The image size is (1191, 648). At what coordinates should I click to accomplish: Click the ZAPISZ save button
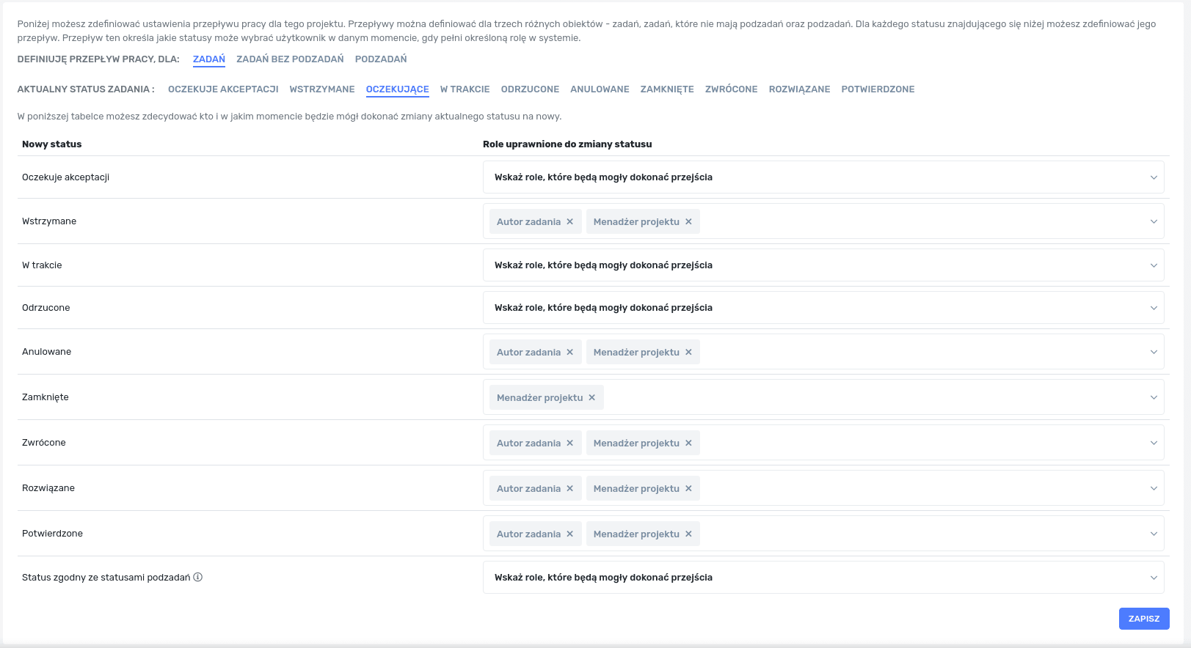(1144, 619)
